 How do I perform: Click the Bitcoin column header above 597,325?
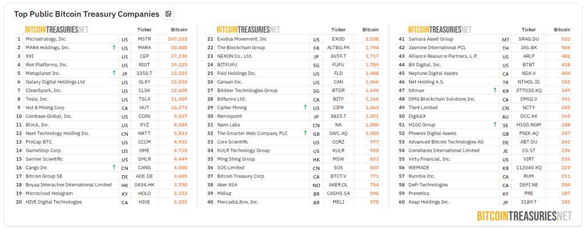click(x=179, y=29)
